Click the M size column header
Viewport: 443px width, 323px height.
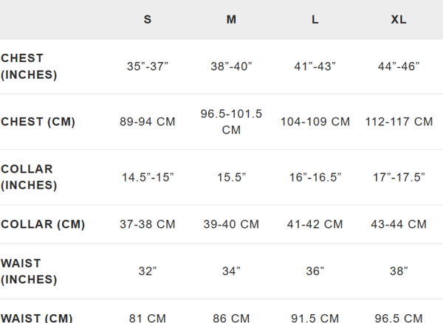click(x=231, y=20)
